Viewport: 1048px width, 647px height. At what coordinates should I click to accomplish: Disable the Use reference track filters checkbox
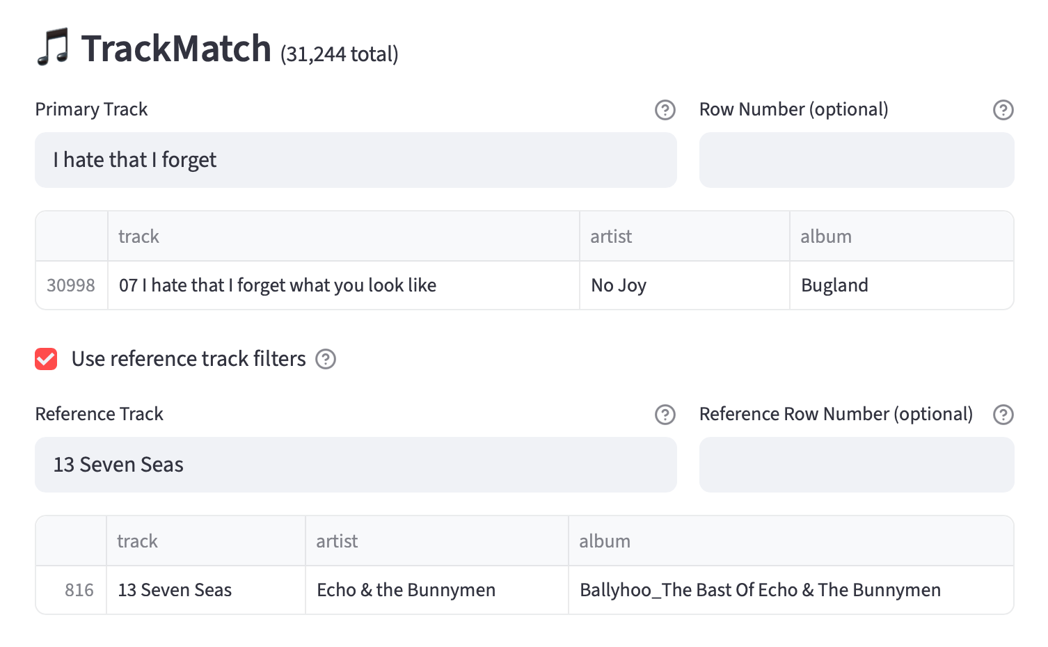45,359
